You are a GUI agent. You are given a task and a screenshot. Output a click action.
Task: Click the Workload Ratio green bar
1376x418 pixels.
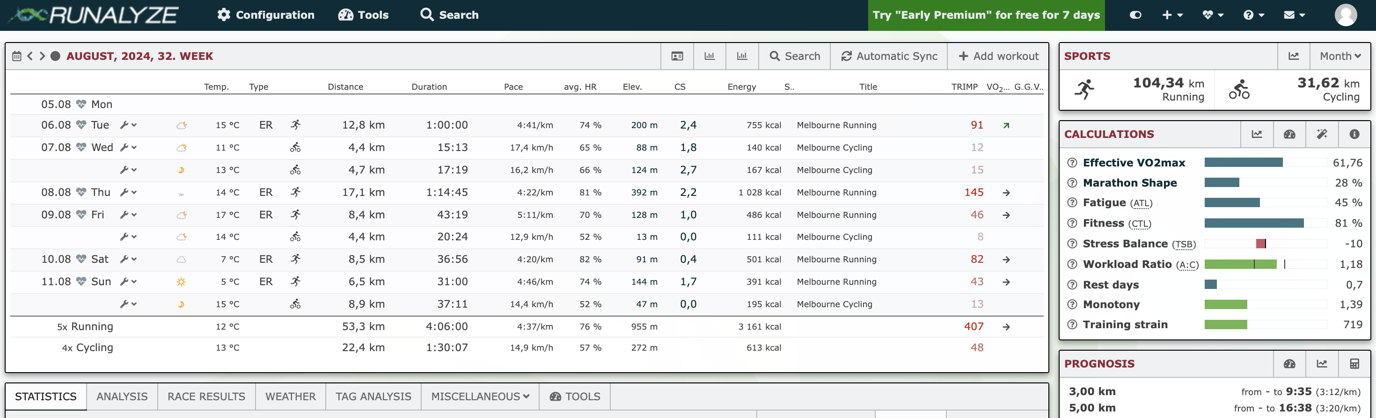1240,264
